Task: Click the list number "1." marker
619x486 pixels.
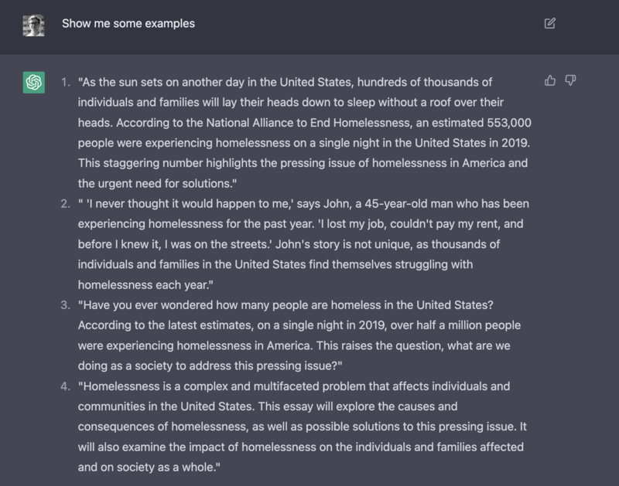Action: [67, 82]
